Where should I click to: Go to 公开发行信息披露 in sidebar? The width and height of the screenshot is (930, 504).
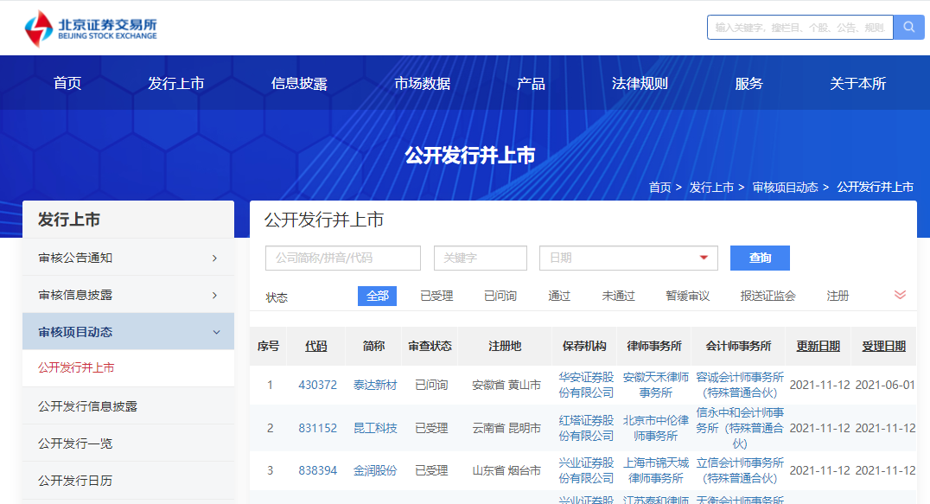tap(87, 406)
